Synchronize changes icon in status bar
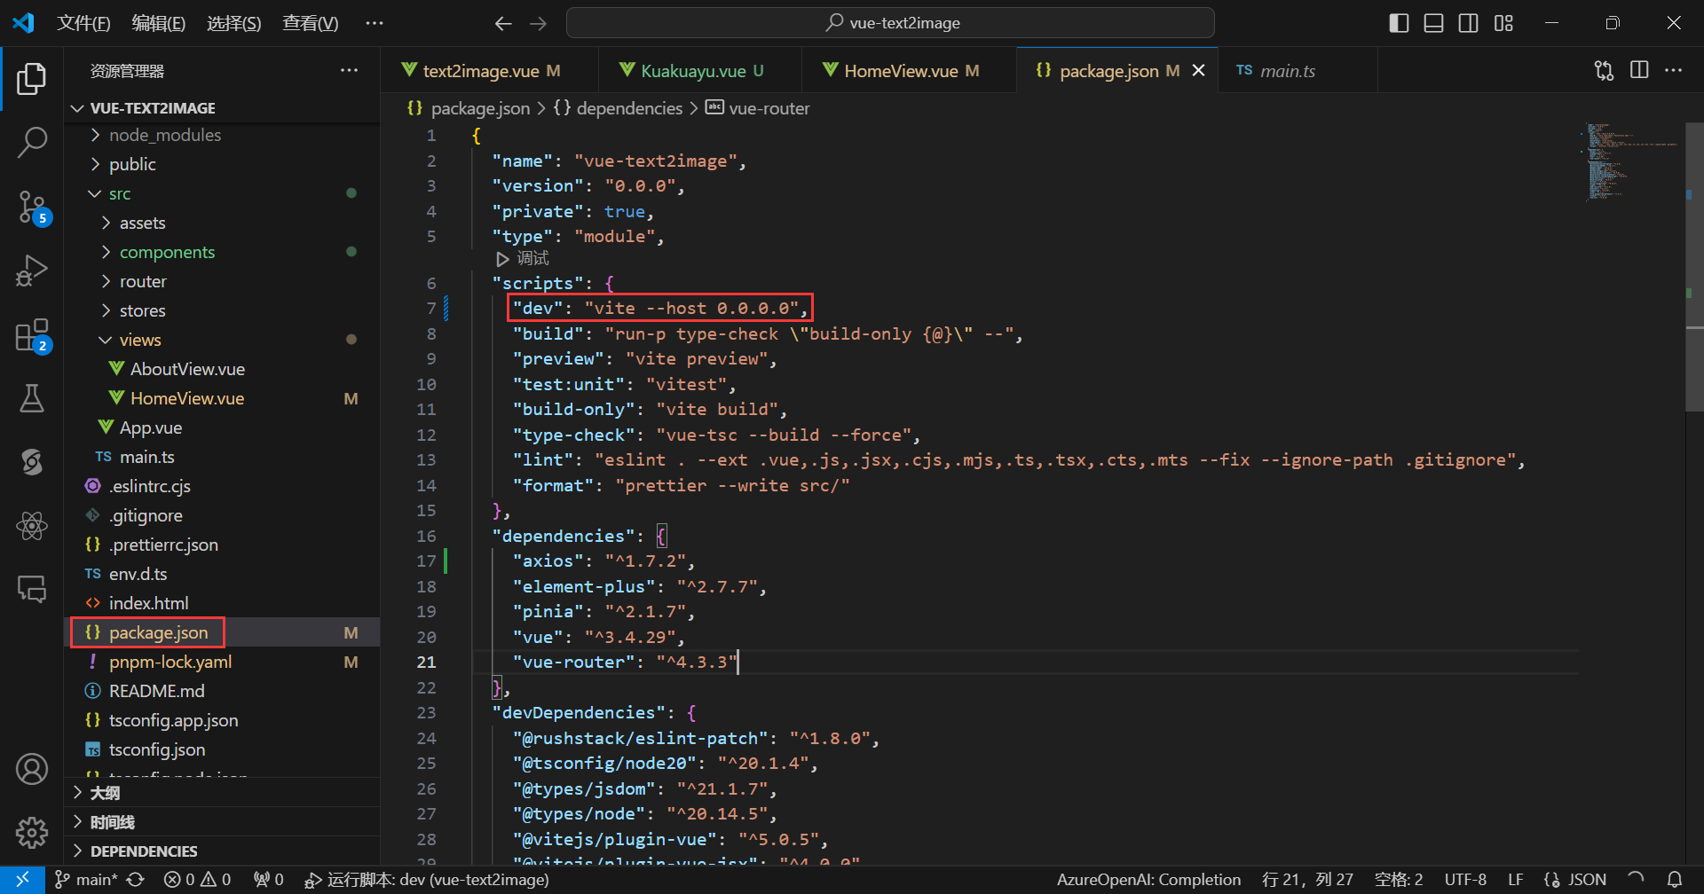The width and height of the screenshot is (1704, 894). pos(136,879)
